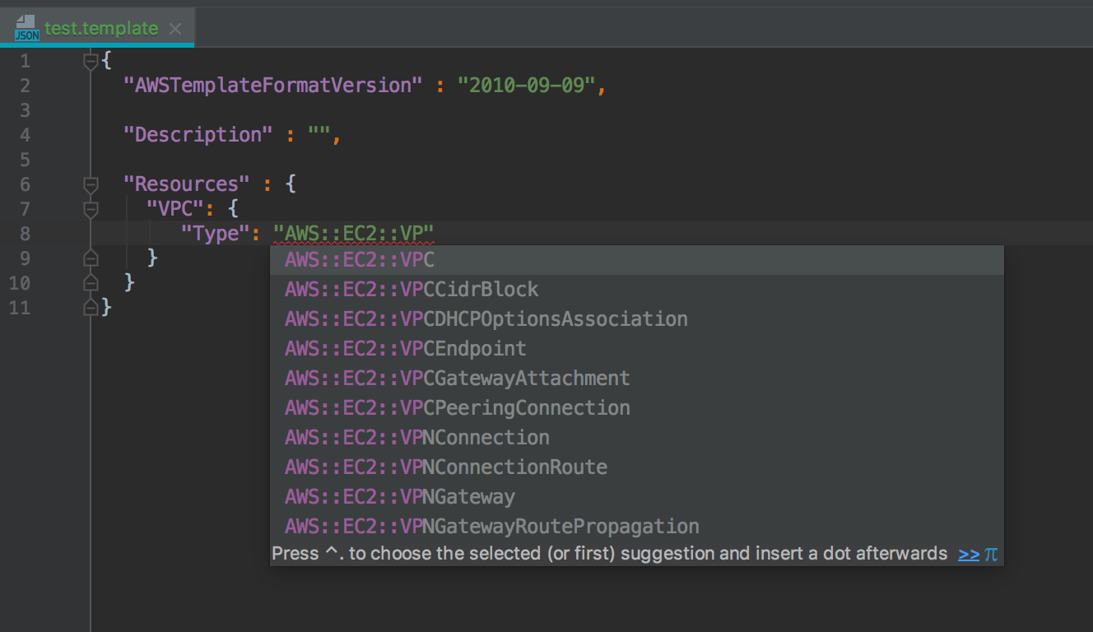
Task: Choose AWS::EC2::VPNGatewayRoutePropagation suggestion
Action: (637, 527)
